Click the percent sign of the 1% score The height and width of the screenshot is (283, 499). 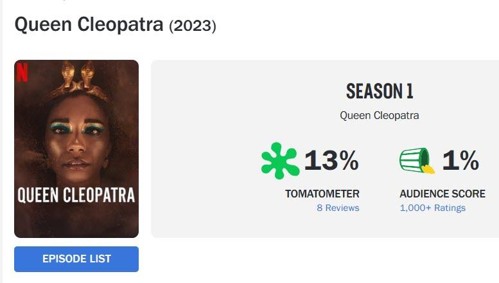coord(469,161)
